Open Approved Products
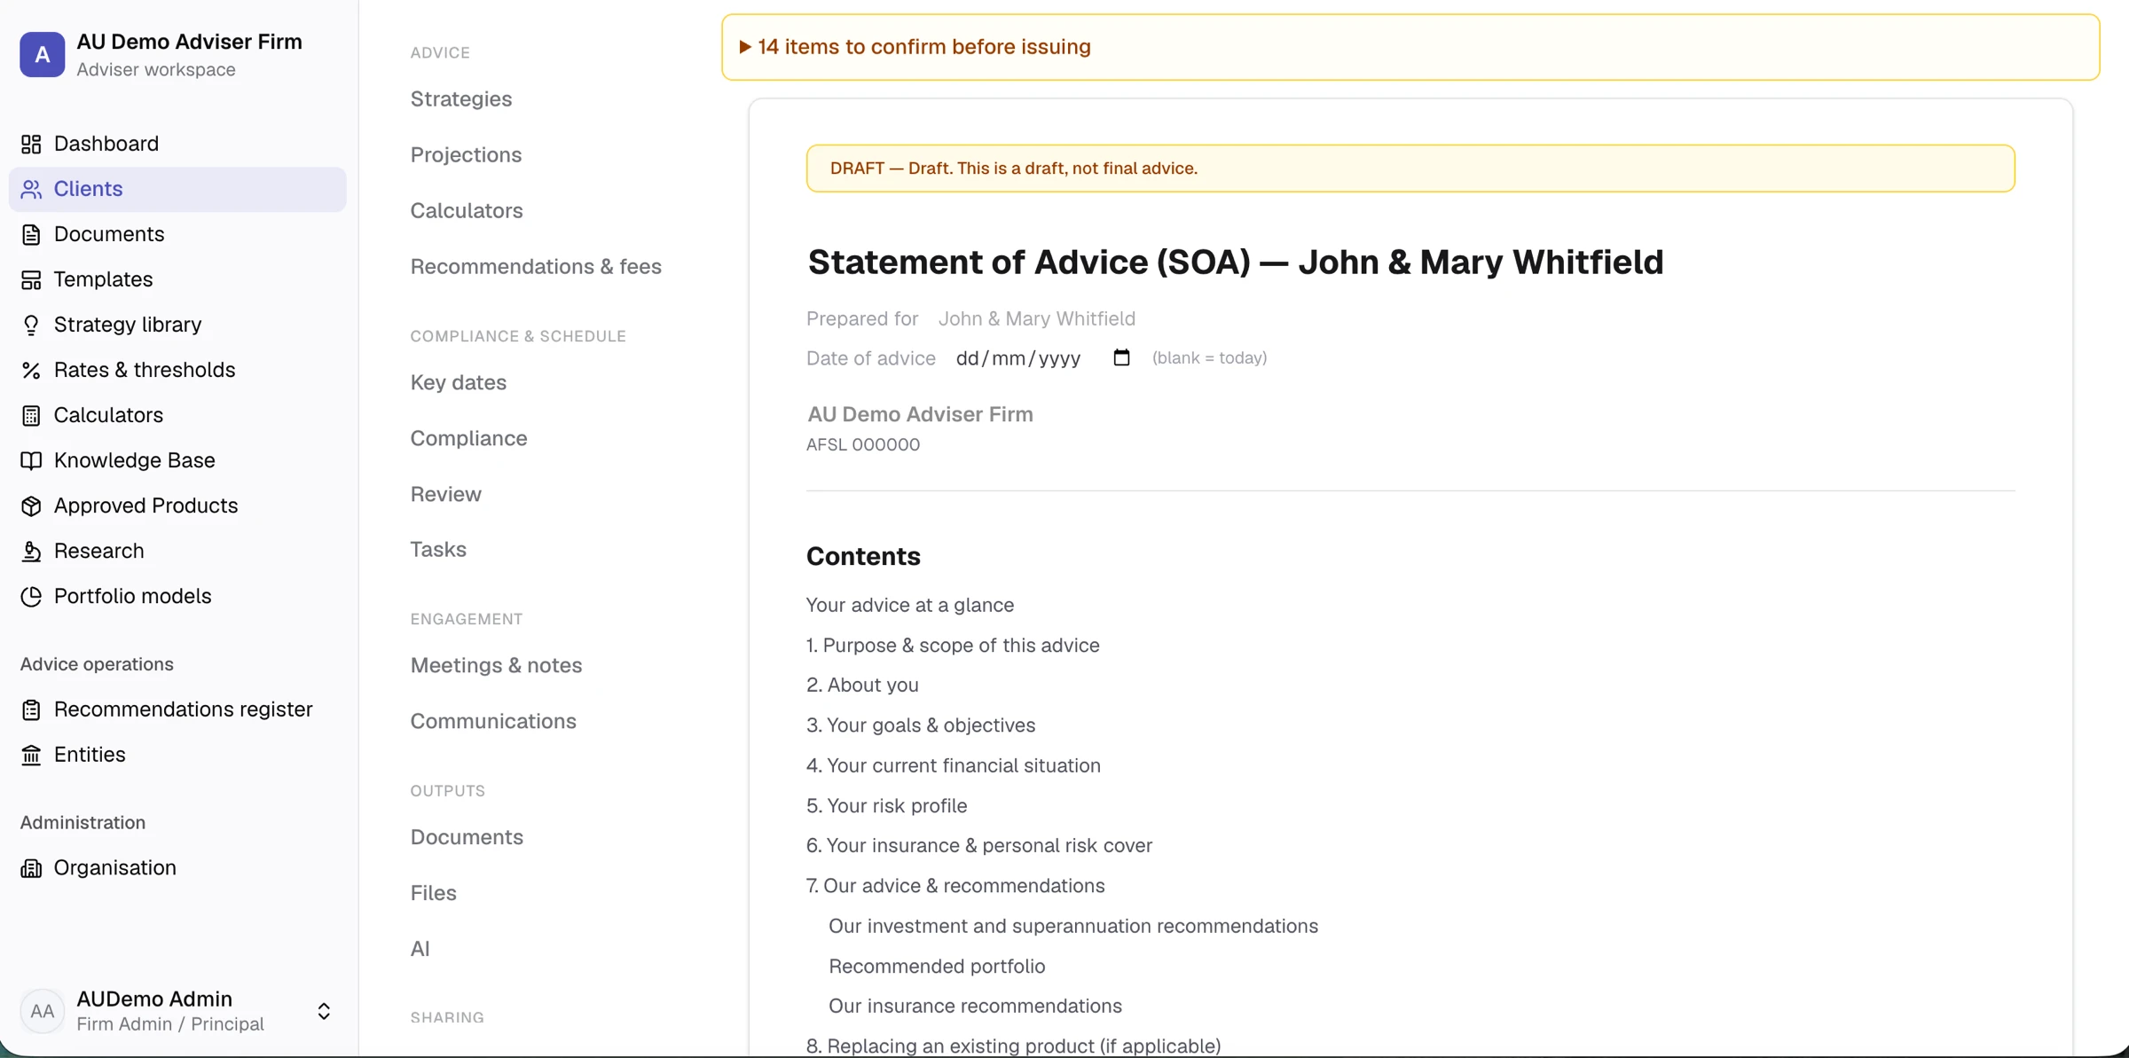Screen dimensions: 2129x1058 point(177,505)
